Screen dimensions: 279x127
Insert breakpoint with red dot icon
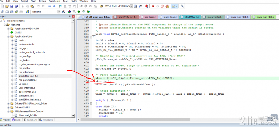point(153,6)
